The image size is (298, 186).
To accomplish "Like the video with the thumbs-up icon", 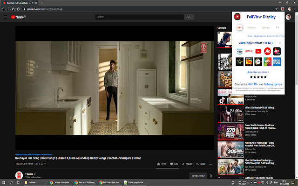I will (158, 164).
